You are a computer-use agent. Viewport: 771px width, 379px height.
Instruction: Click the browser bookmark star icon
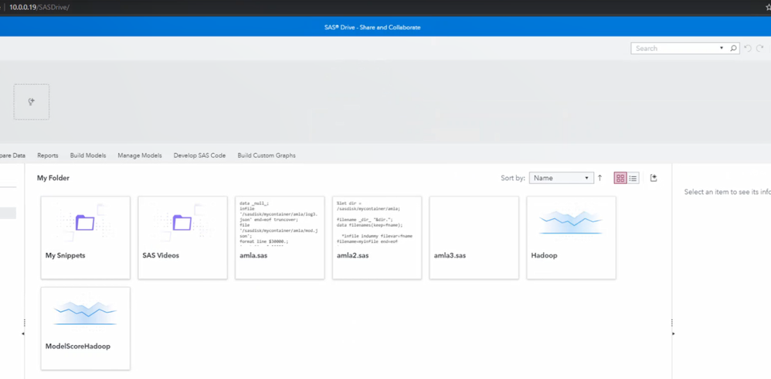(x=768, y=8)
